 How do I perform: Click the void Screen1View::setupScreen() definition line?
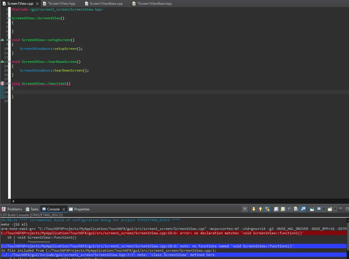click(x=43, y=40)
